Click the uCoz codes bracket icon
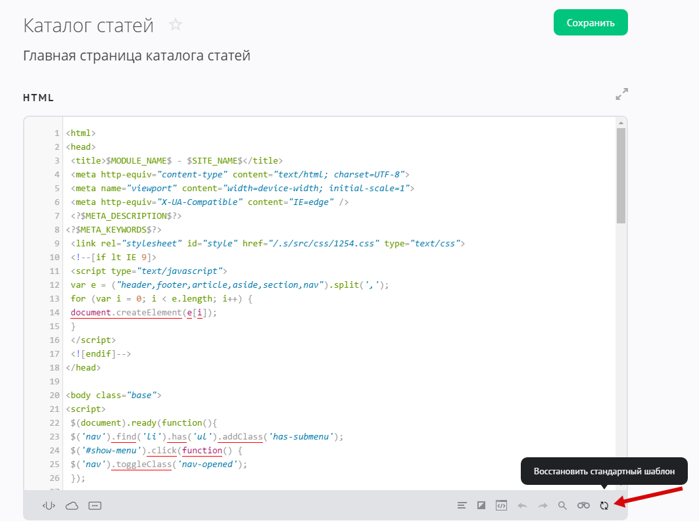 49,505
